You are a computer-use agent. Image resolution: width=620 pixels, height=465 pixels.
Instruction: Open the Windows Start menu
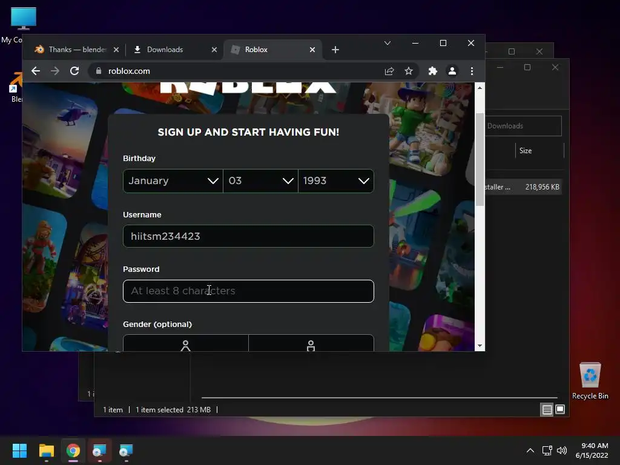pyautogui.click(x=19, y=450)
